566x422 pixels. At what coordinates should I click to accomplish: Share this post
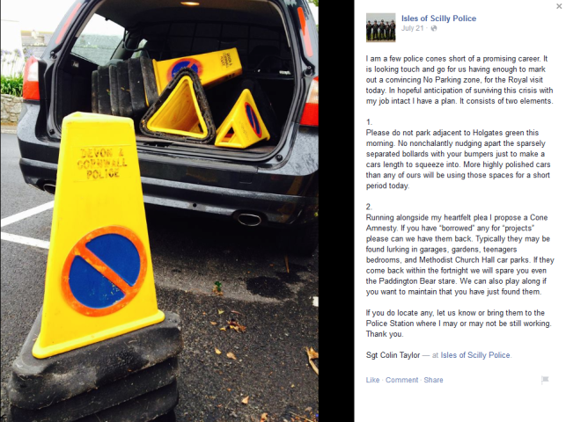(433, 380)
